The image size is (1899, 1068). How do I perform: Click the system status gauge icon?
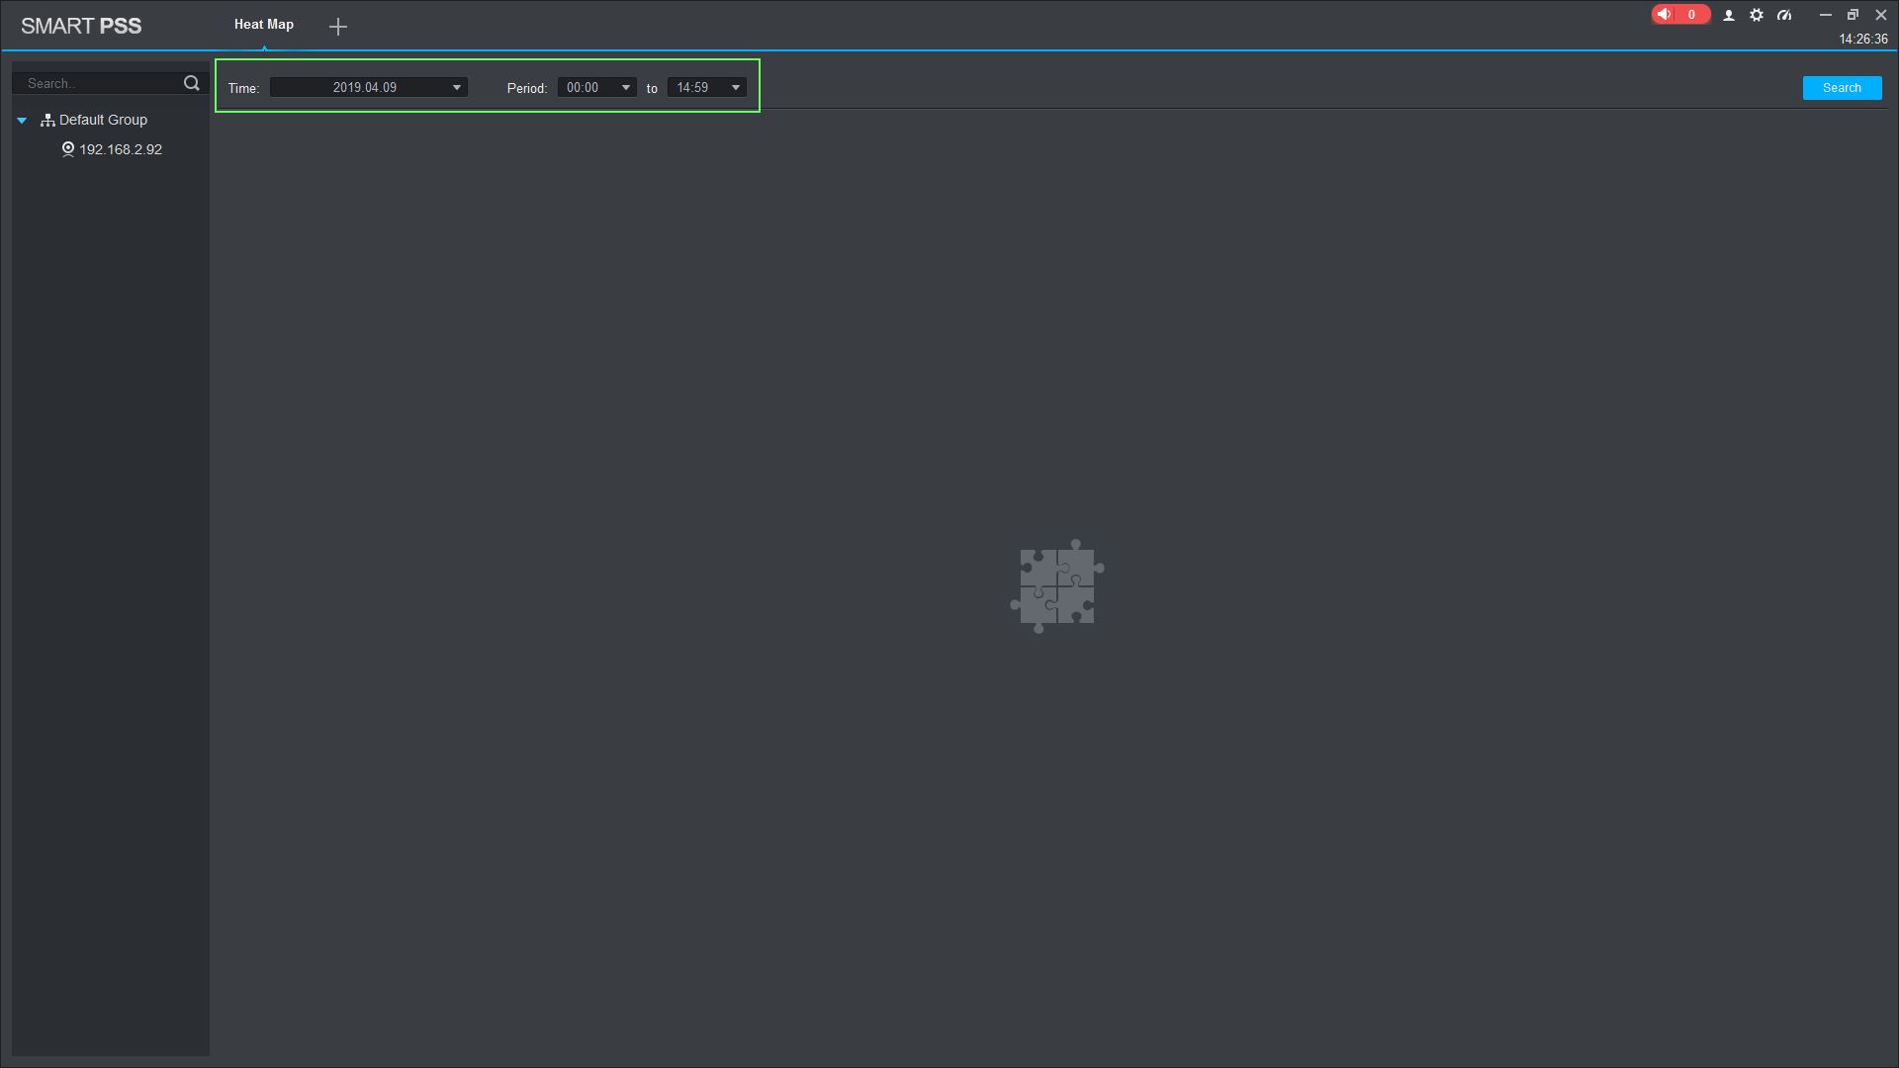tap(1784, 16)
